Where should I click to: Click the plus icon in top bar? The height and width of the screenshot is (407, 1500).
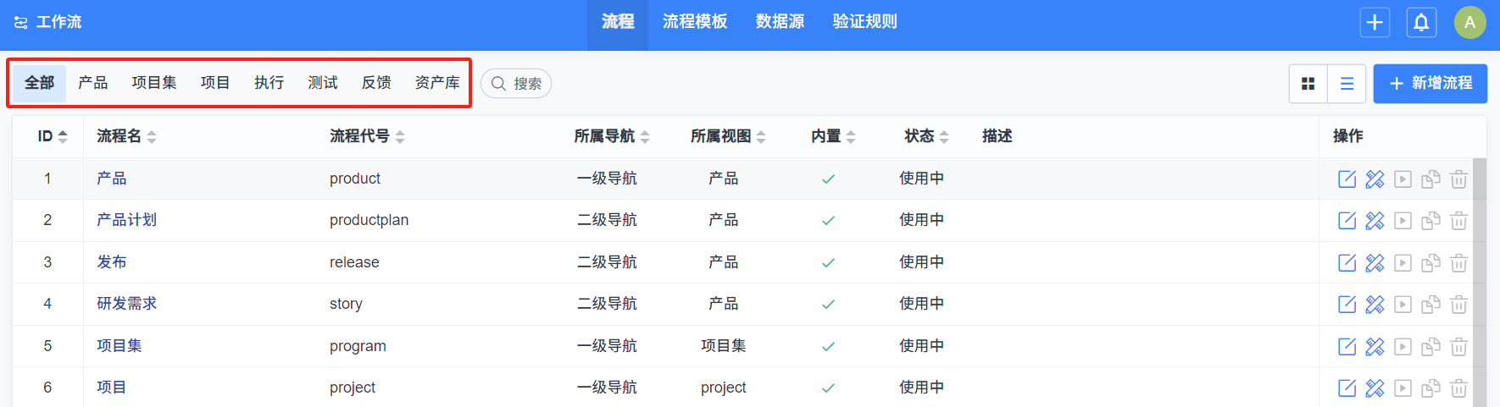pyautogui.click(x=1375, y=23)
